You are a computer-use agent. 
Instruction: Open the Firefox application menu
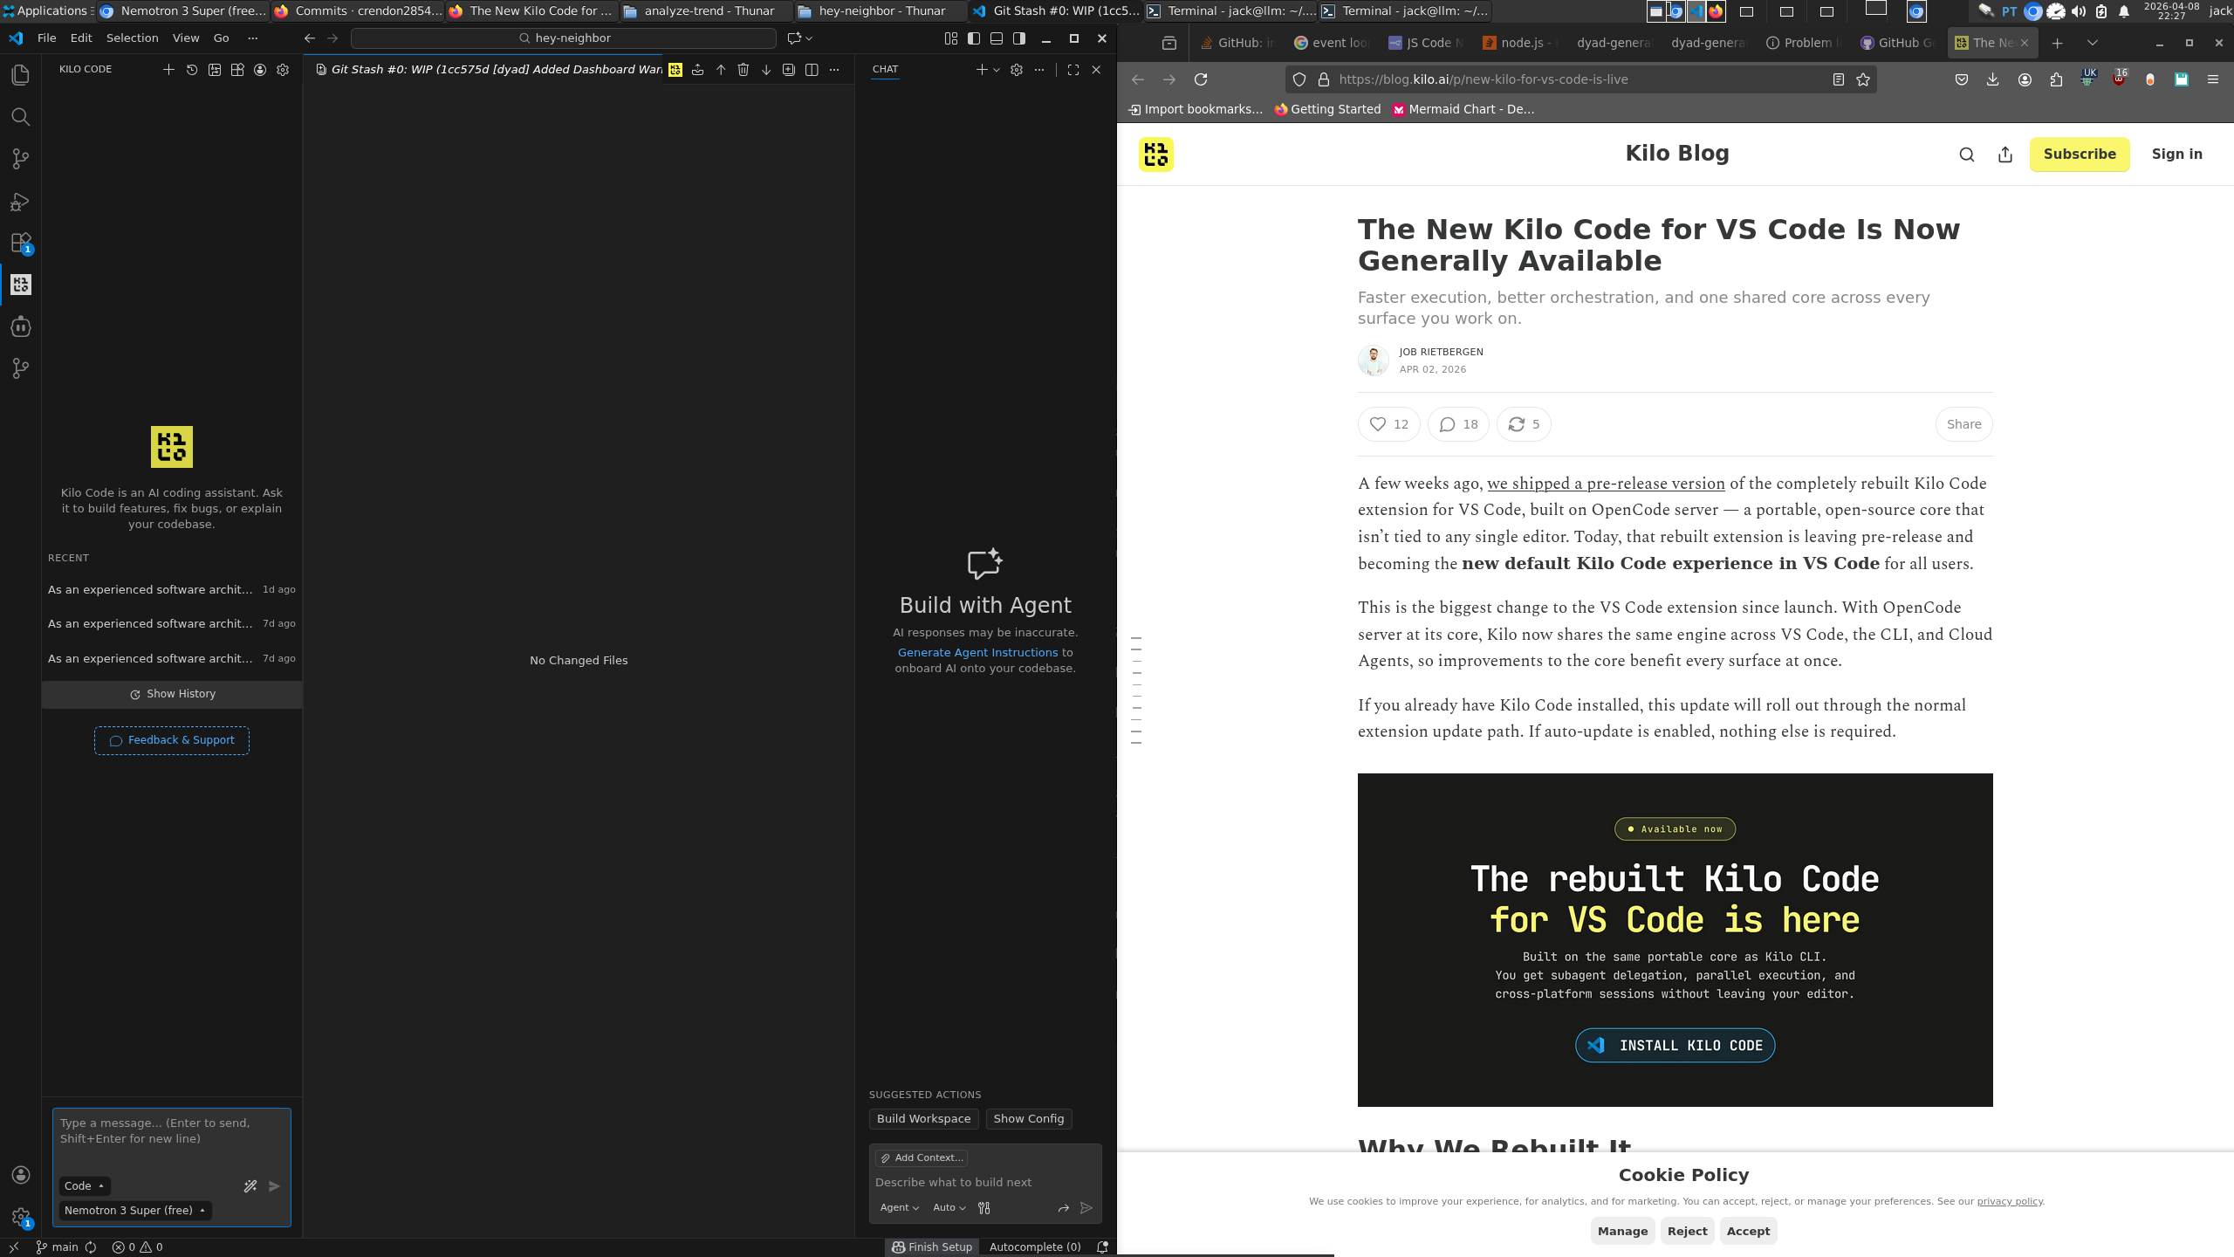coord(2213,79)
